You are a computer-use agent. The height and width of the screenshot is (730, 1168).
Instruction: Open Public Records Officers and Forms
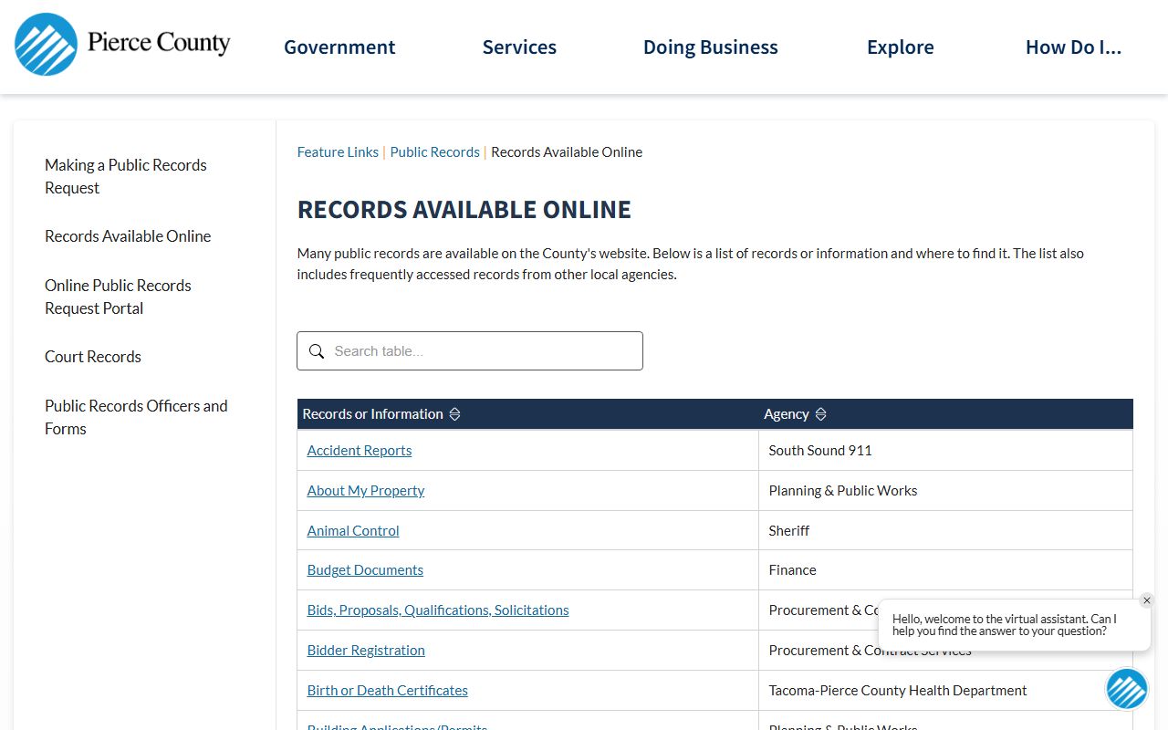pyautogui.click(x=136, y=417)
